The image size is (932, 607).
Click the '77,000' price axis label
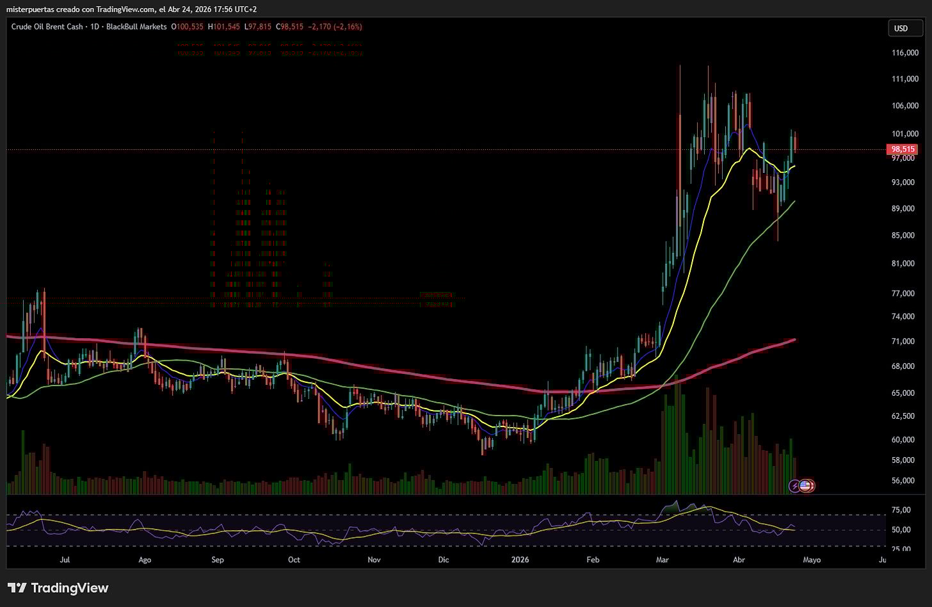point(904,293)
